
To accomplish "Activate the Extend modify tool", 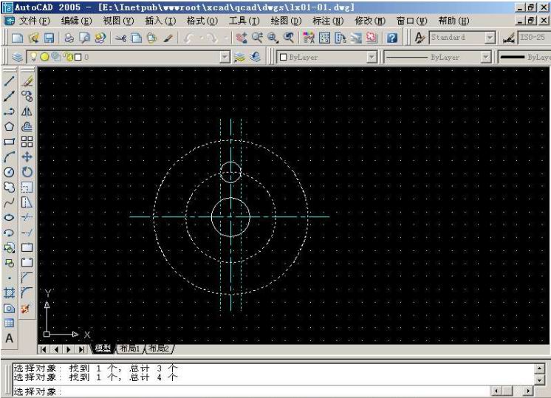I will coord(27,233).
